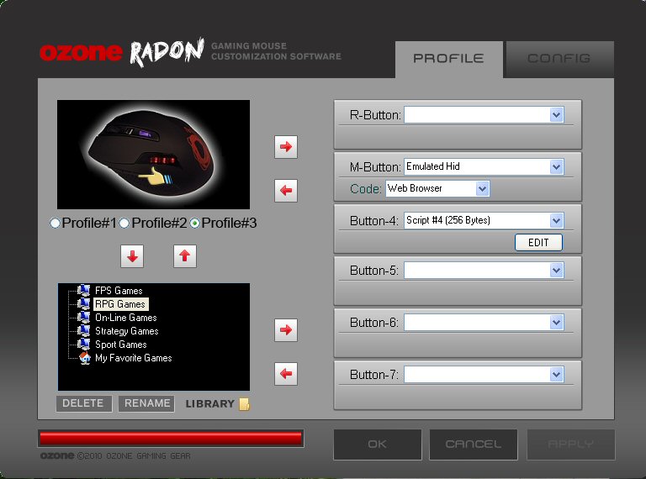Screen dimensions: 646x479
Task: Open the Library folder icon
Action: pos(244,403)
